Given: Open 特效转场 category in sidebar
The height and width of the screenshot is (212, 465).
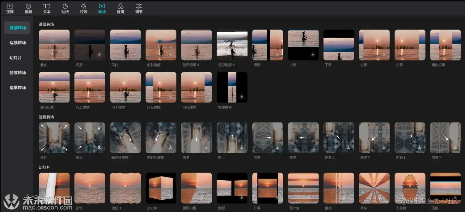Looking at the screenshot, I should tap(18, 73).
